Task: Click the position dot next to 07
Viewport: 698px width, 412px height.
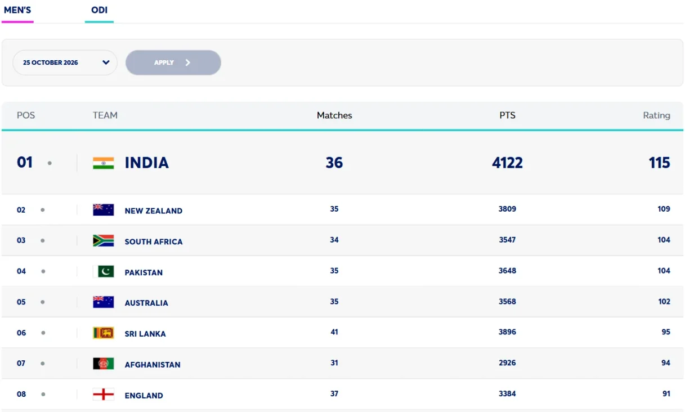Action: coord(42,363)
